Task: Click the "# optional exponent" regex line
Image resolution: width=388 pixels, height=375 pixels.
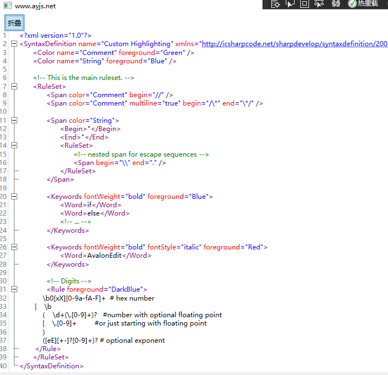Action: [104, 341]
